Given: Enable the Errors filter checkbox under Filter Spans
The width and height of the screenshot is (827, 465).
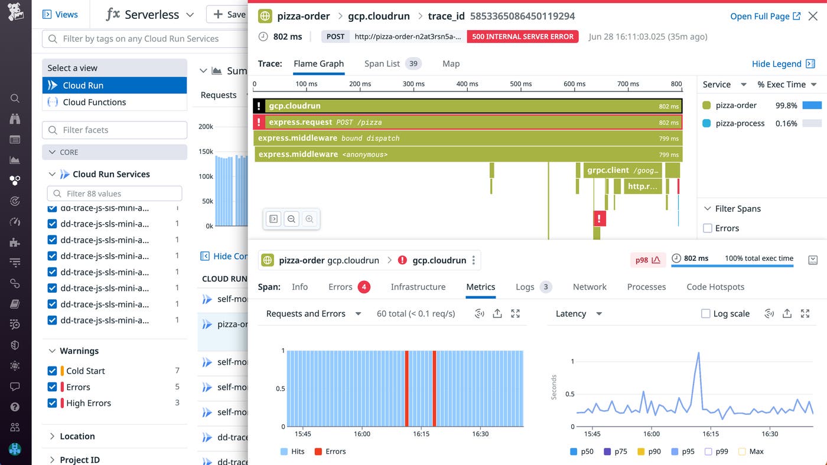Looking at the screenshot, I should click(x=709, y=228).
